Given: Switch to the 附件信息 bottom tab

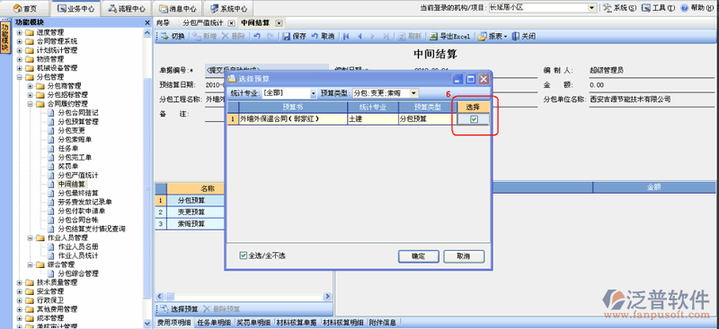Looking at the screenshot, I should (x=383, y=323).
